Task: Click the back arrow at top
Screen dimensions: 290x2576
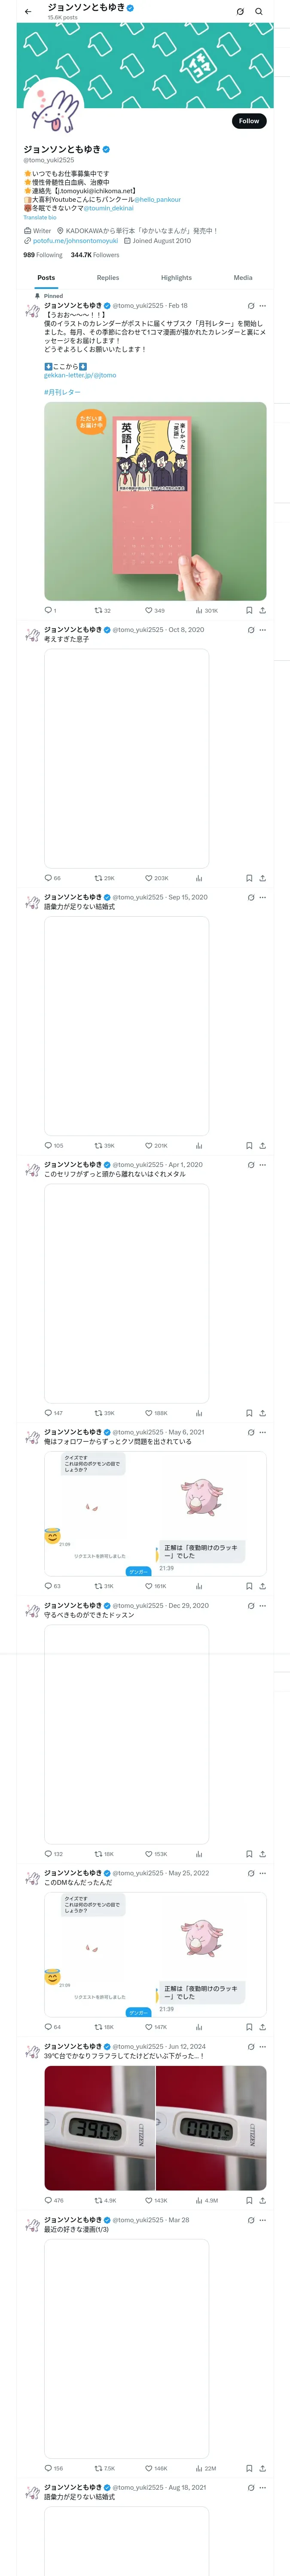Action: tap(28, 12)
